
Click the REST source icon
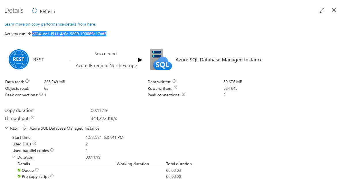coord(18,59)
